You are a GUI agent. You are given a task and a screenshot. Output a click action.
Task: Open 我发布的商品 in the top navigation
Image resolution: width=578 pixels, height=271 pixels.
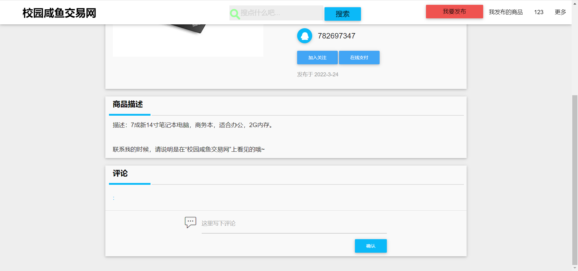coord(505,12)
